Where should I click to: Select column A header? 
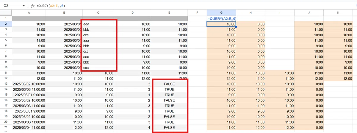pos(29,13)
